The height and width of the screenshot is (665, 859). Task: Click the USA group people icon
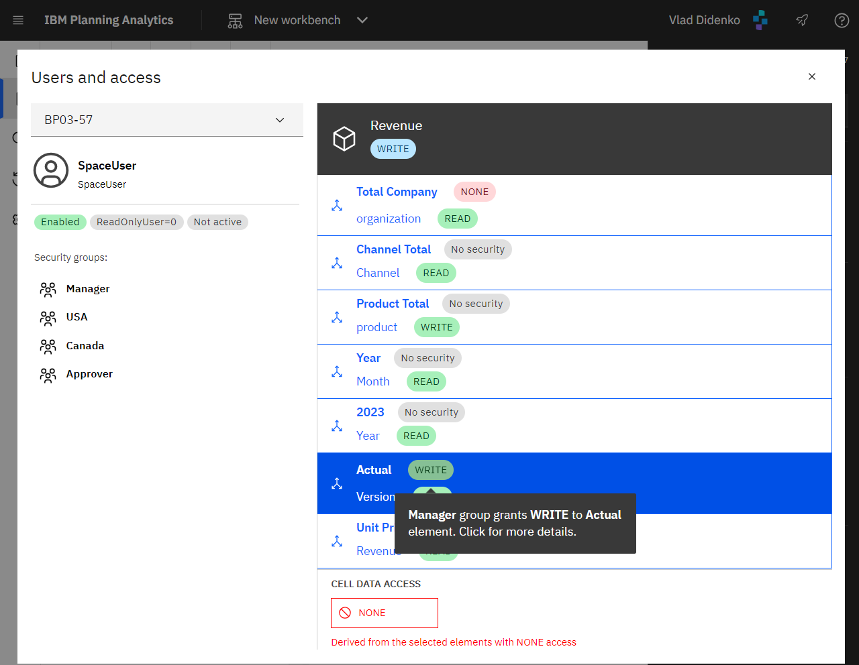point(48,318)
